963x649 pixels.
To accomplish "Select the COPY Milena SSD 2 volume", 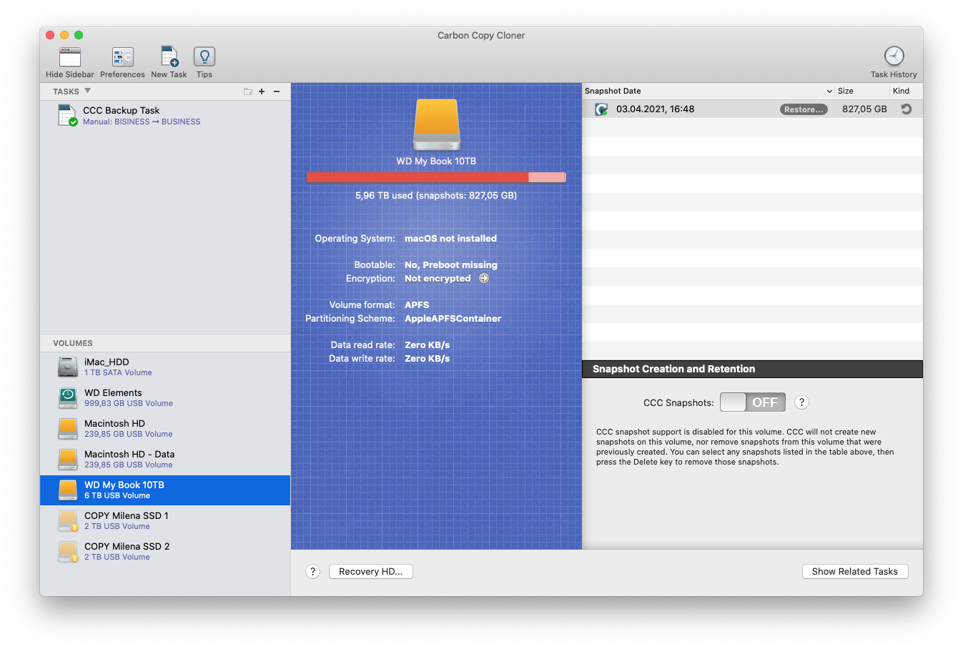I will coord(165,552).
